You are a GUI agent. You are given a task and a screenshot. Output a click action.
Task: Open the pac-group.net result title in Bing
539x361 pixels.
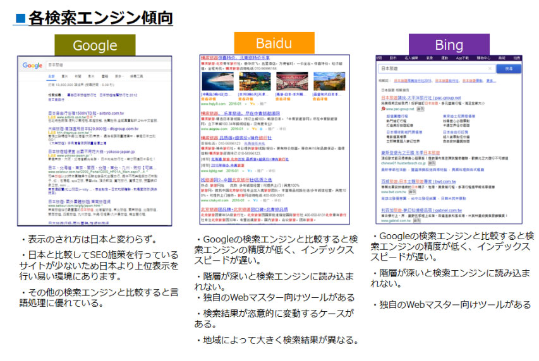click(x=421, y=98)
